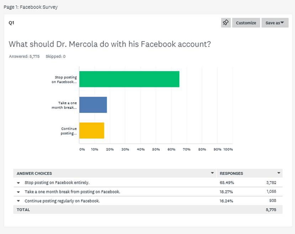
Task: Click the Customize button
Action: point(246,23)
